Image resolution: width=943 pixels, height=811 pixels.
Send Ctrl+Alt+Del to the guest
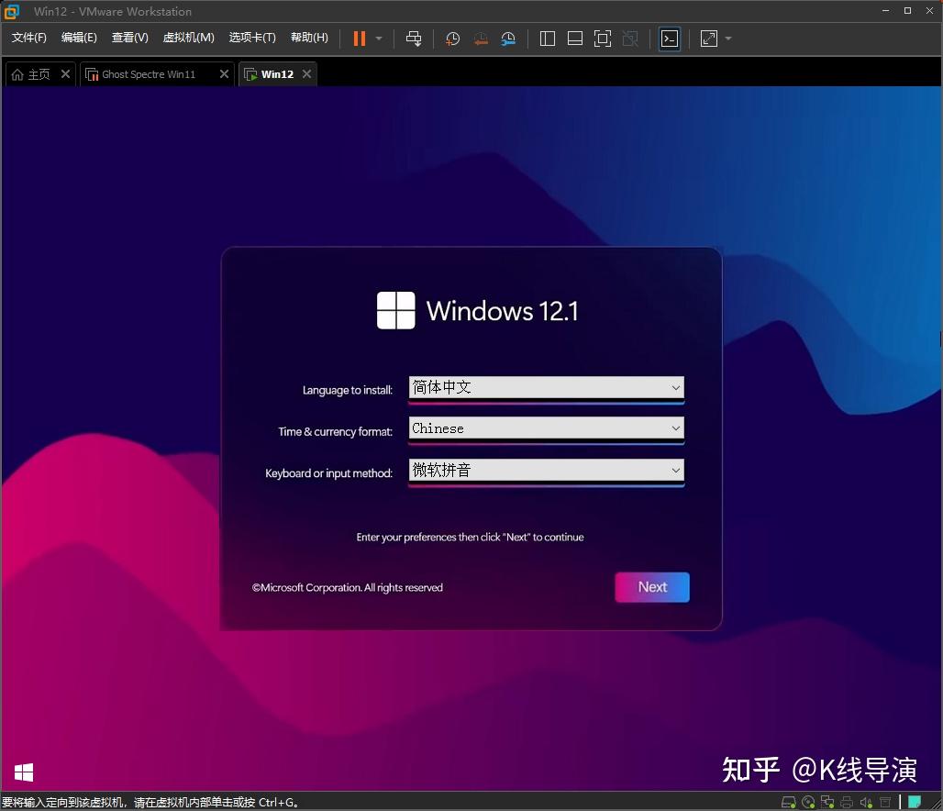(x=415, y=39)
